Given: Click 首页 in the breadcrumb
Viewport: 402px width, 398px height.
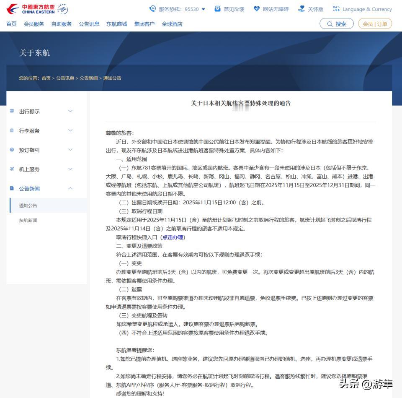Looking at the screenshot, I should (46, 78).
